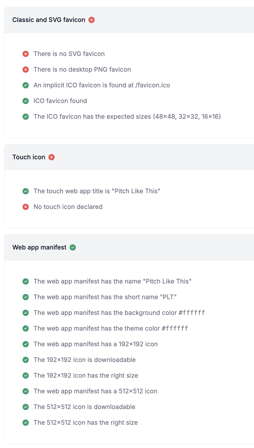Click the green check for touch web app title
The image size is (254, 448).
tap(26, 191)
